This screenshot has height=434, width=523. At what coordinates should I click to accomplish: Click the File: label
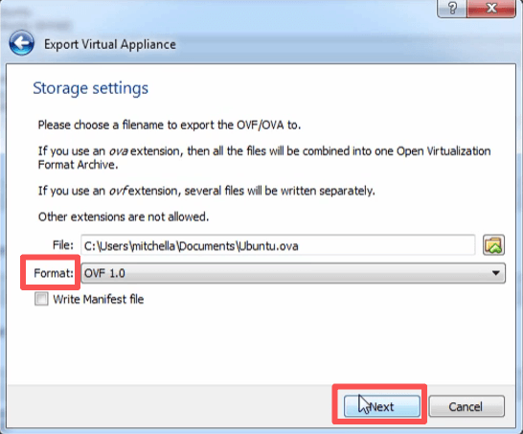pyautogui.click(x=63, y=245)
